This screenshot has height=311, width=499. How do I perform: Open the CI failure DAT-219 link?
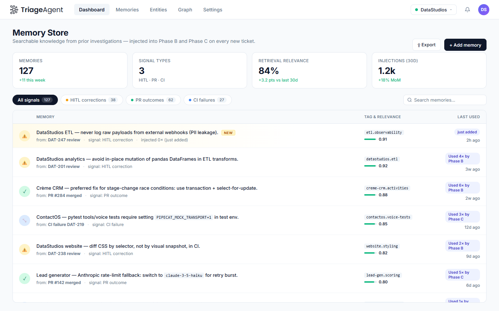tap(66, 225)
